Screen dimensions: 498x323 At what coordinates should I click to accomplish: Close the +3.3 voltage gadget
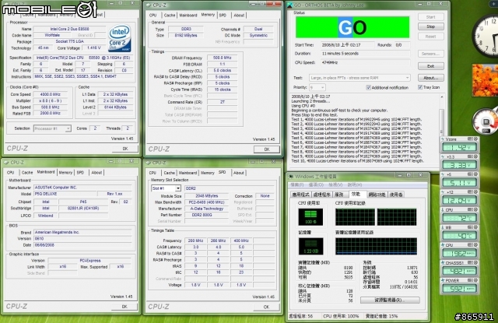(x=475, y=156)
